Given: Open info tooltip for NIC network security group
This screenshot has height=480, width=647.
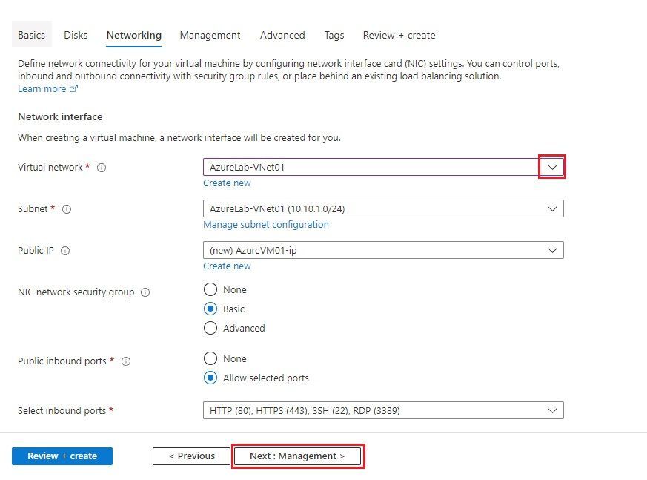Looking at the screenshot, I should pos(145,292).
